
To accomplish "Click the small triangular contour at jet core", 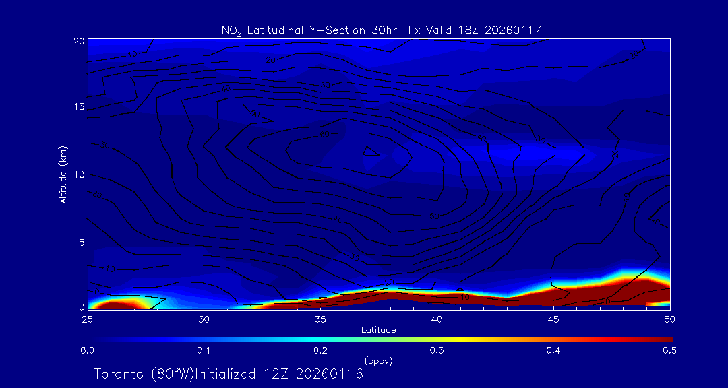I will tap(371, 152).
